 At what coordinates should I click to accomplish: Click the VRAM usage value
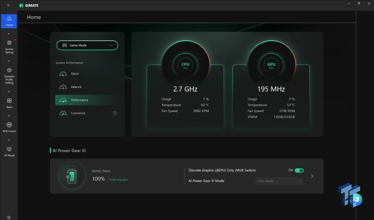(284, 117)
